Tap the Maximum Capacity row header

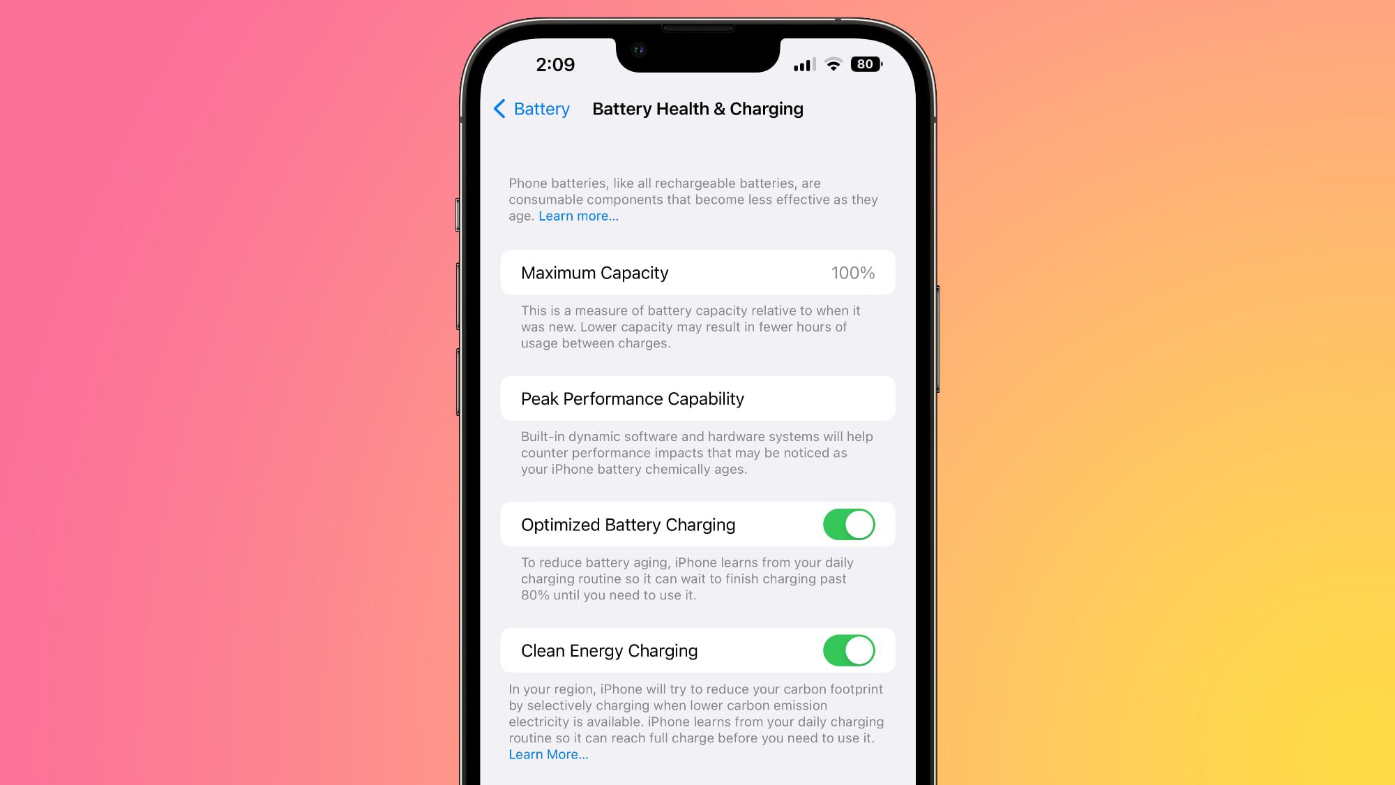pyautogui.click(x=595, y=272)
